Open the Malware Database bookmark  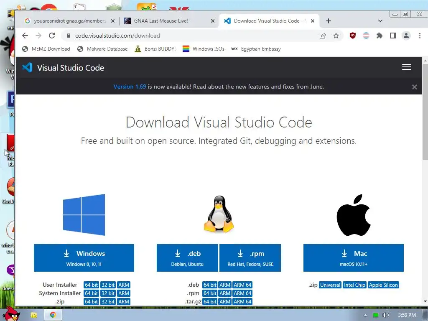103,49
